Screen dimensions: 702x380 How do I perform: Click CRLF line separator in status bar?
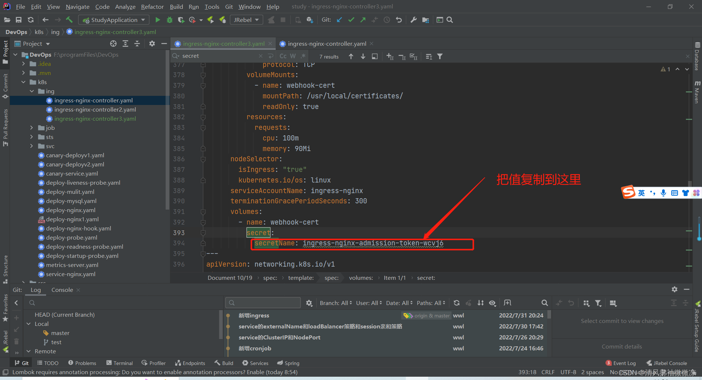click(548, 372)
